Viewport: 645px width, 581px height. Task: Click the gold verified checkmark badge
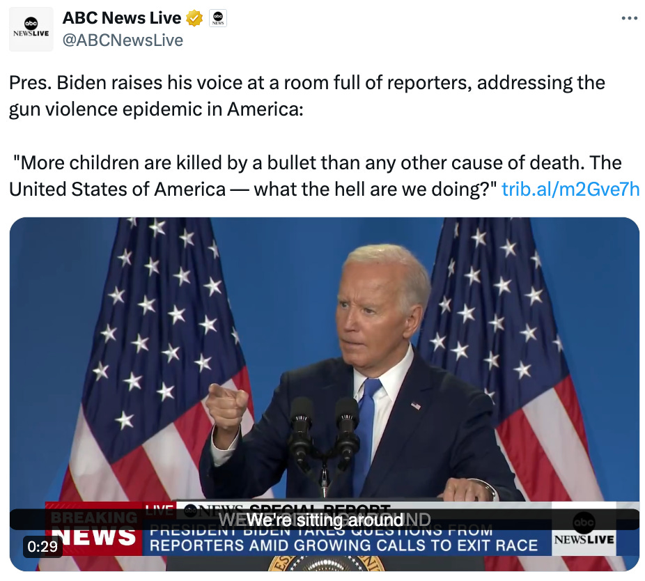pyautogui.click(x=194, y=18)
